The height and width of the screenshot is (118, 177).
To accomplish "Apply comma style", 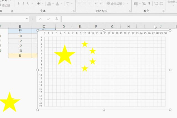I will pos(149,4).
